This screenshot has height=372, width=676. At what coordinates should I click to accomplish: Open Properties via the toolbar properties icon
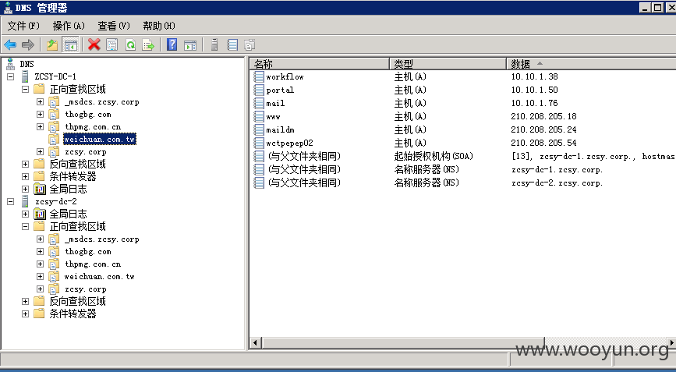click(x=112, y=44)
